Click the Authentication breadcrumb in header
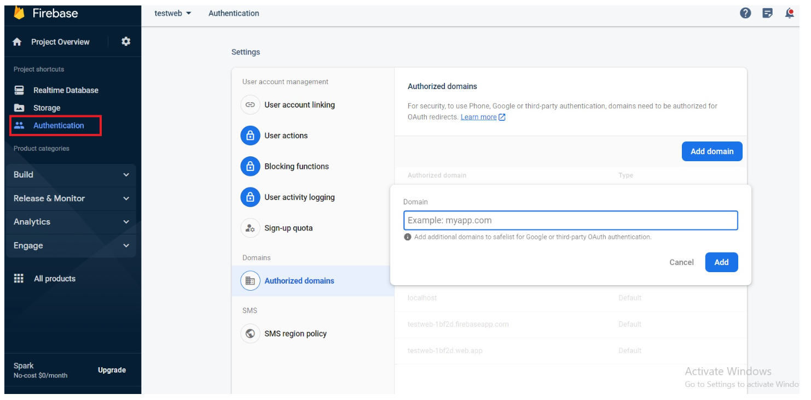Viewport: 811px width, 400px height. pyautogui.click(x=234, y=13)
